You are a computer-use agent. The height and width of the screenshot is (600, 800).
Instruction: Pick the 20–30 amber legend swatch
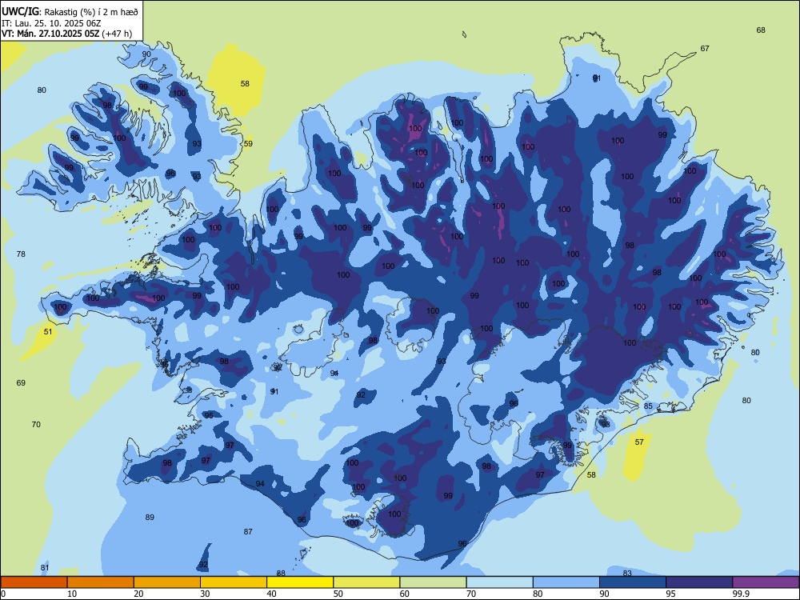tap(167, 582)
